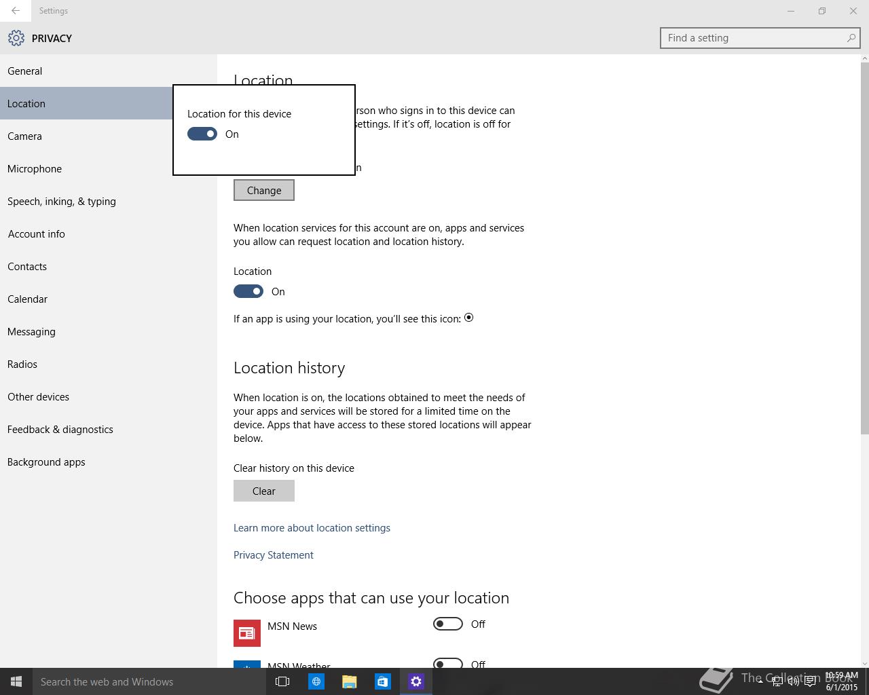Open the Microphone privacy section

point(86,168)
